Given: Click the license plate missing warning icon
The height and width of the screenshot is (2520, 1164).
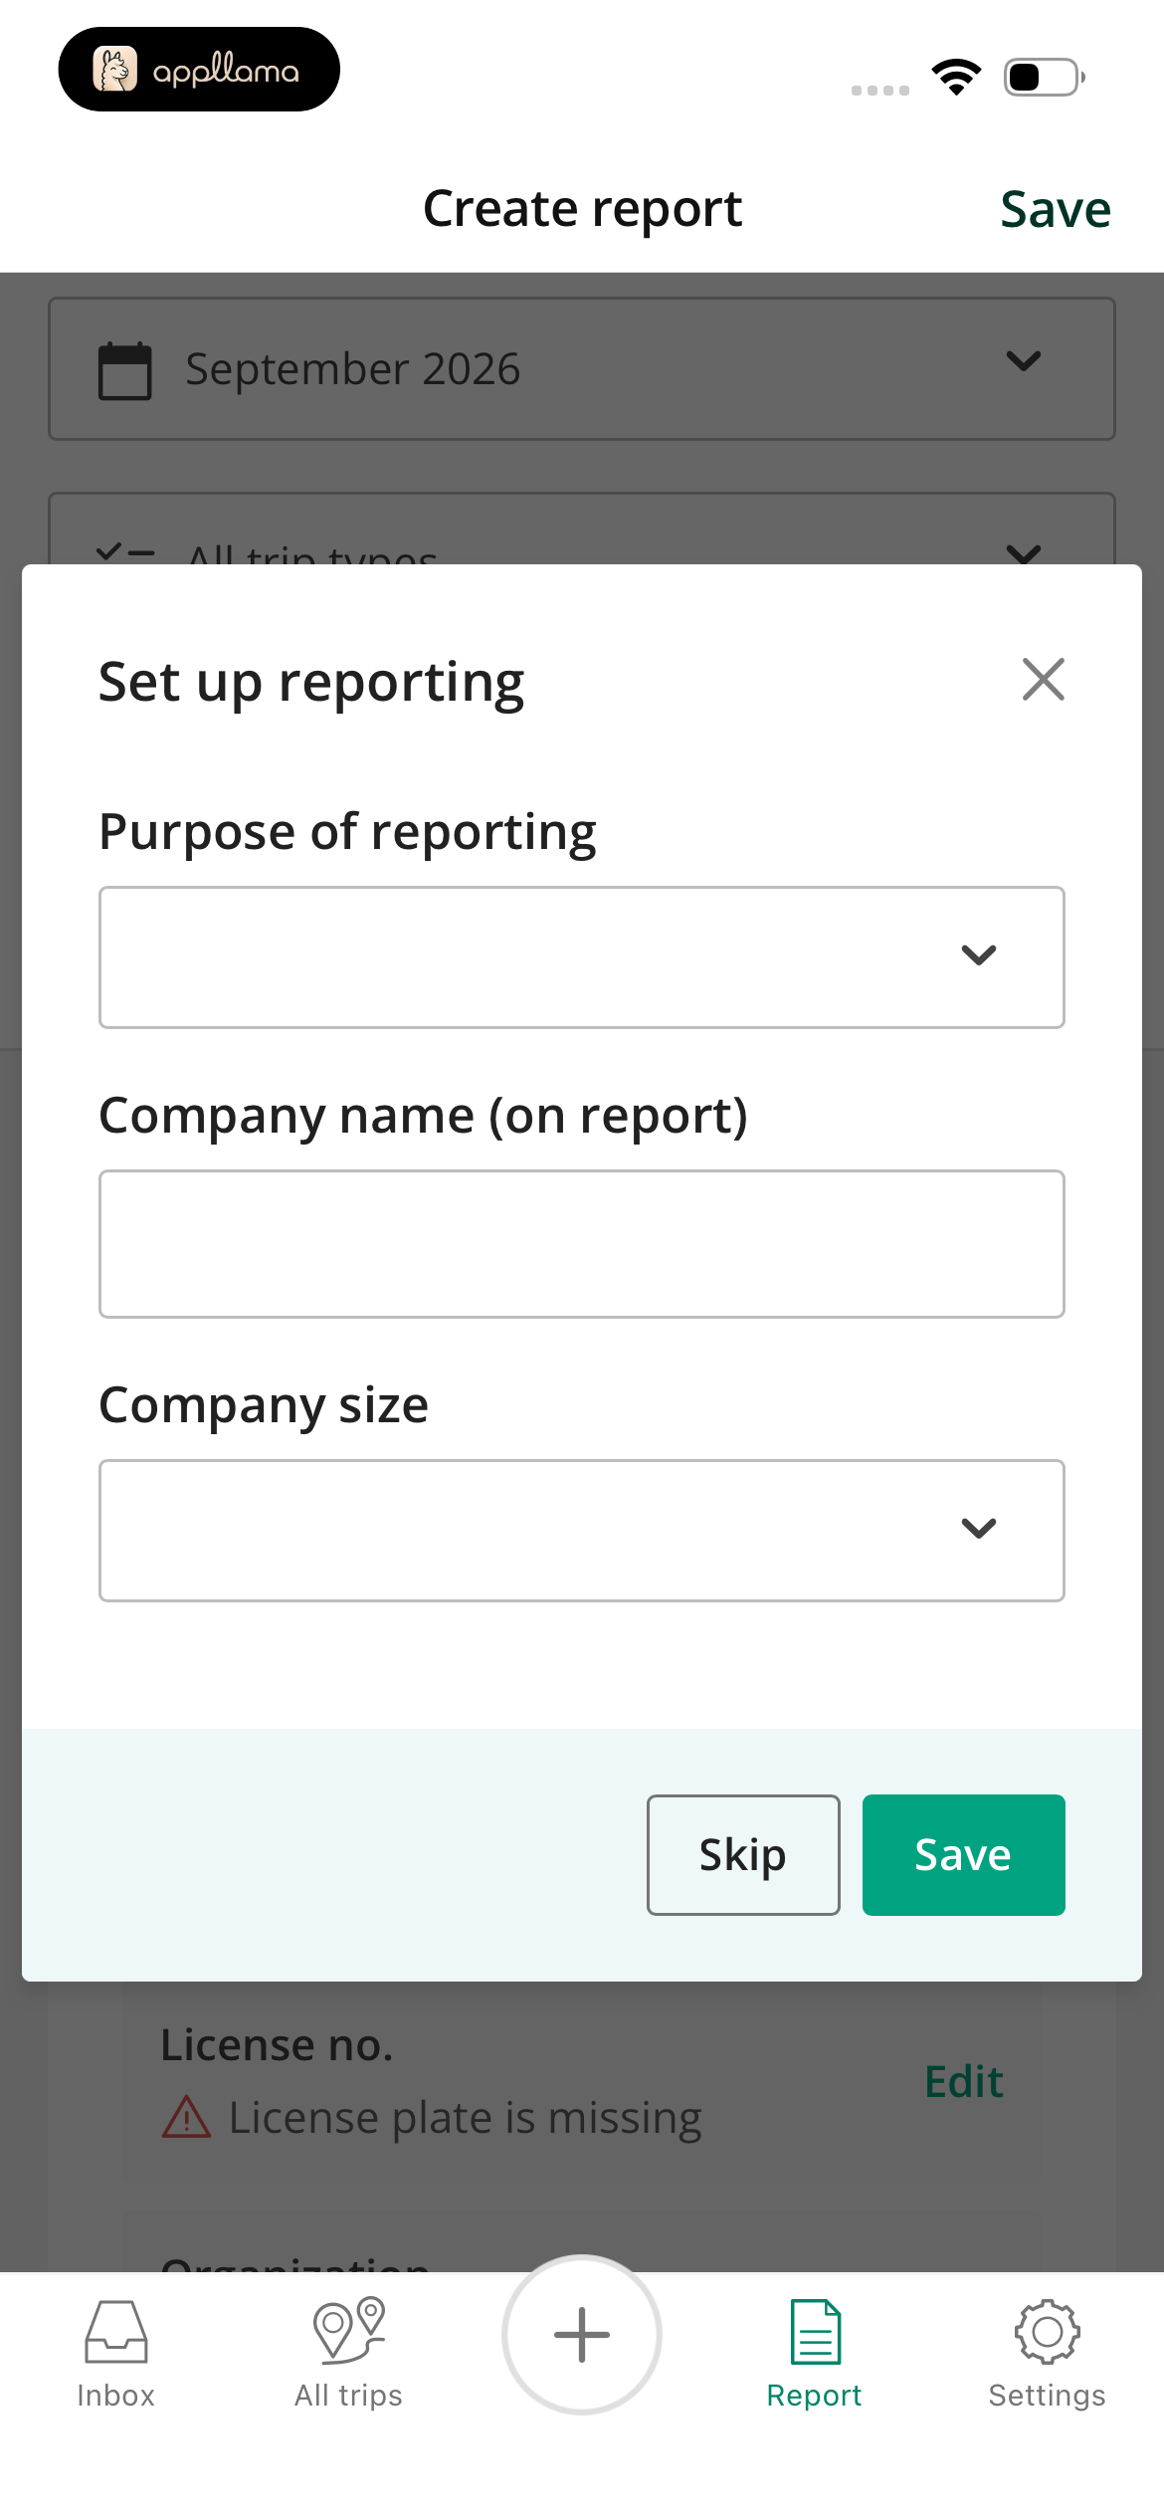Looking at the screenshot, I should tap(186, 2117).
